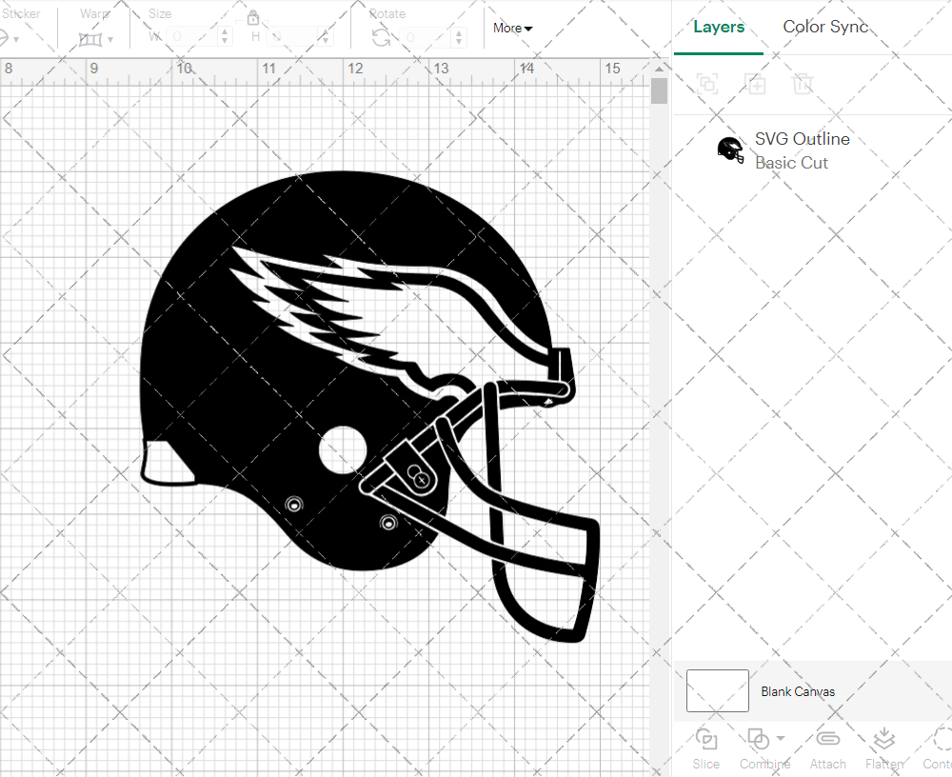This screenshot has height=777, width=952.
Task: Click the Blank Canvas color swatch
Action: (x=717, y=691)
